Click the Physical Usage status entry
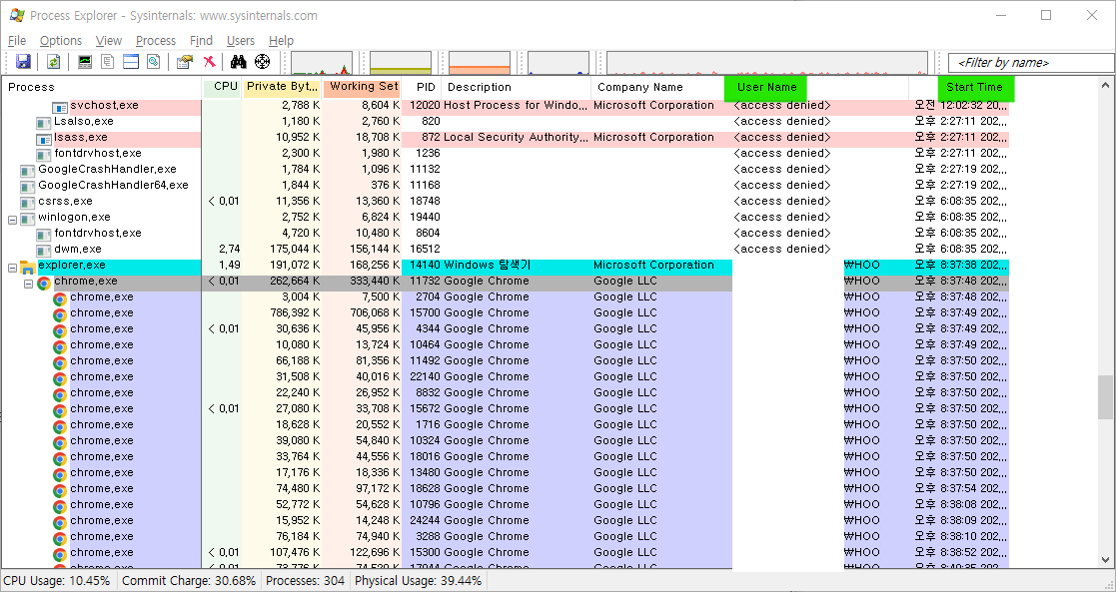 (418, 581)
